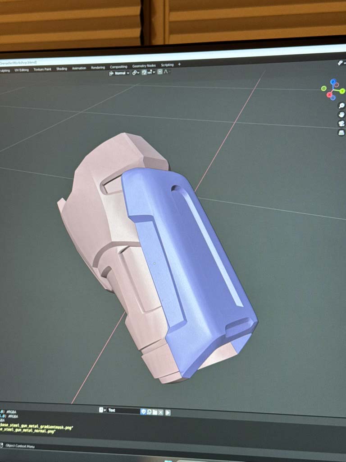Viewport: 346px width, 462px height.
Task: Toggle the camera view icon
Action: click(x=341, y=124)
